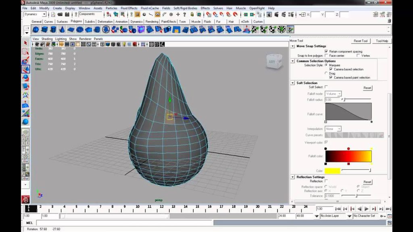
Task: Toggle Camera based selection checkbox
Action: [x=331, y=69]
